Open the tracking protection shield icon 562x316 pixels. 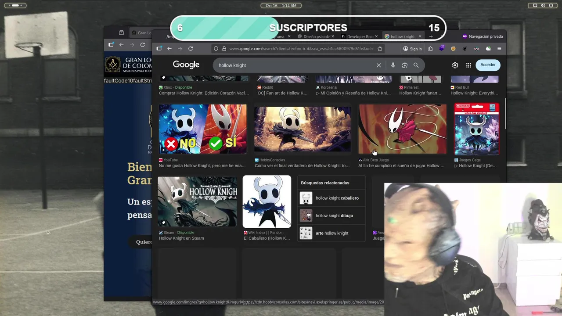(x=216, y=49)
